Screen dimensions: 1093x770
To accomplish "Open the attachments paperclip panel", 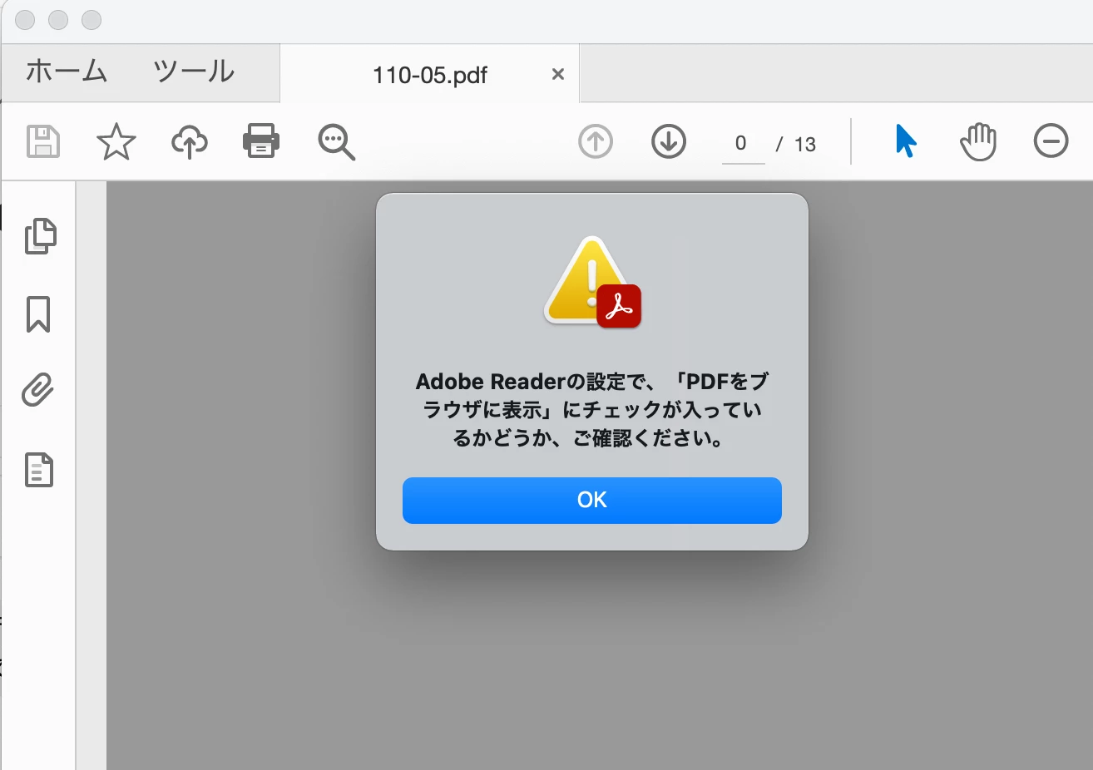I will click(x=38, y=389).
